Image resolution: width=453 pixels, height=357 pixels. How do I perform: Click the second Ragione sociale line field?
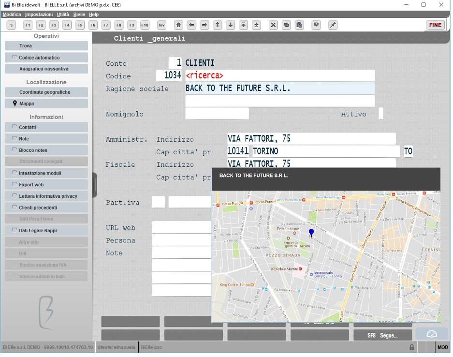point(280,101)
